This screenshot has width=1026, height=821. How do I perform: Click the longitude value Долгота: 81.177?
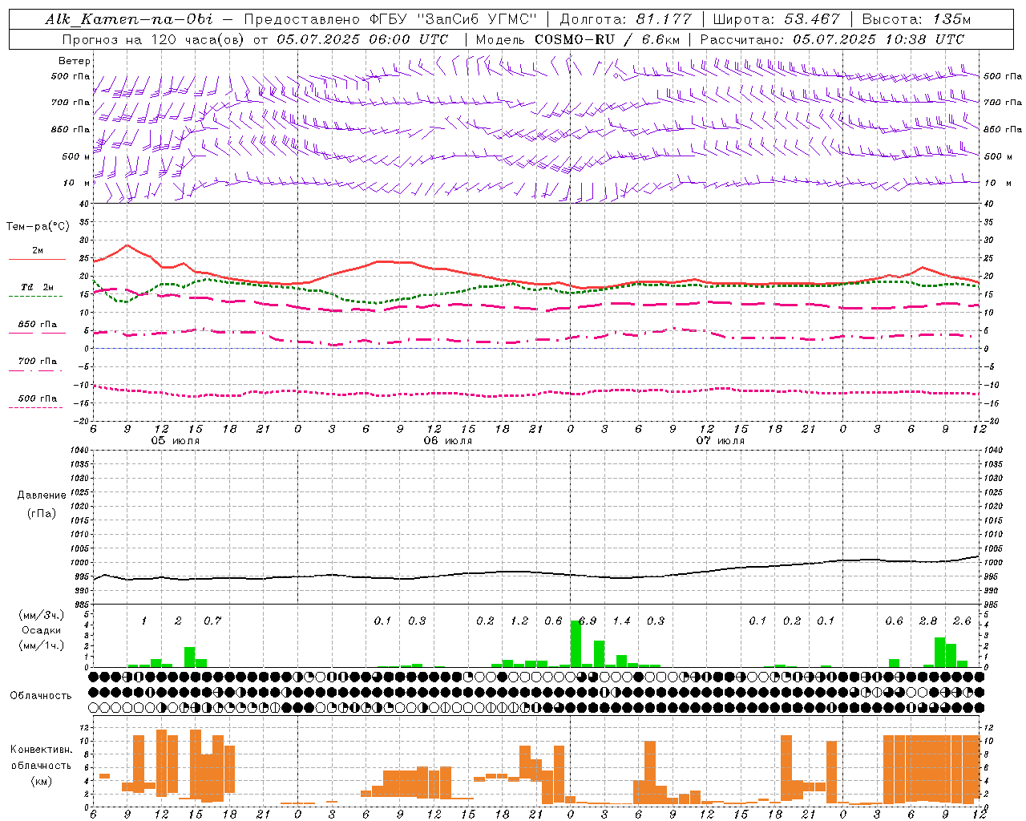pyautogui.click(x=625, y=19)
